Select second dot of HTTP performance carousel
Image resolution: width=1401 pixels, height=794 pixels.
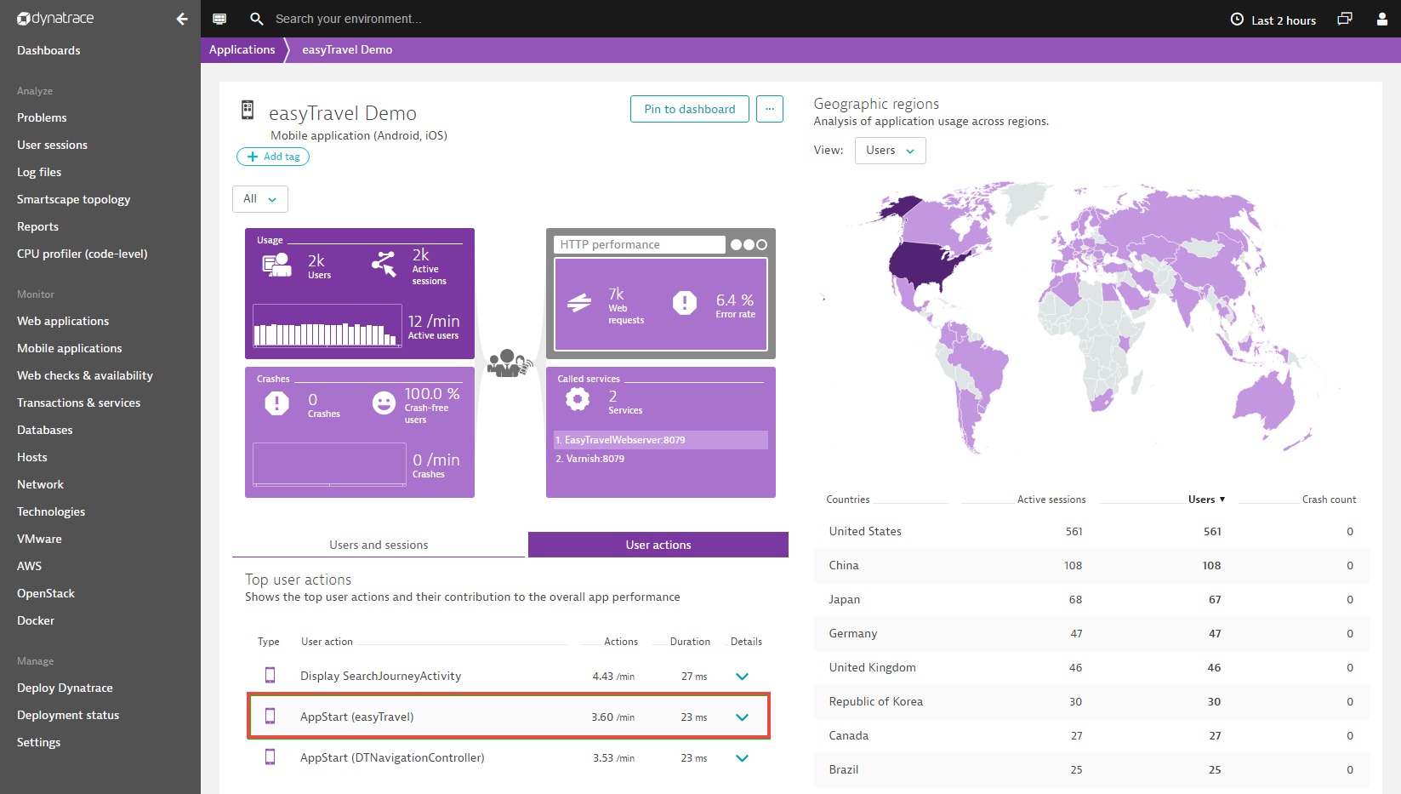(x=749, y=244)
